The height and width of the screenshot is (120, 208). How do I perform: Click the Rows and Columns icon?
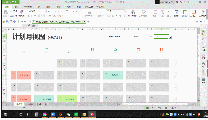click(x=185, y=12)
